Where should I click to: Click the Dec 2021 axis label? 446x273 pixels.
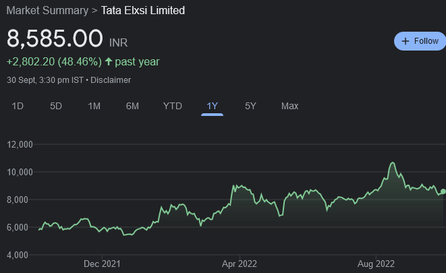point(103,264)
